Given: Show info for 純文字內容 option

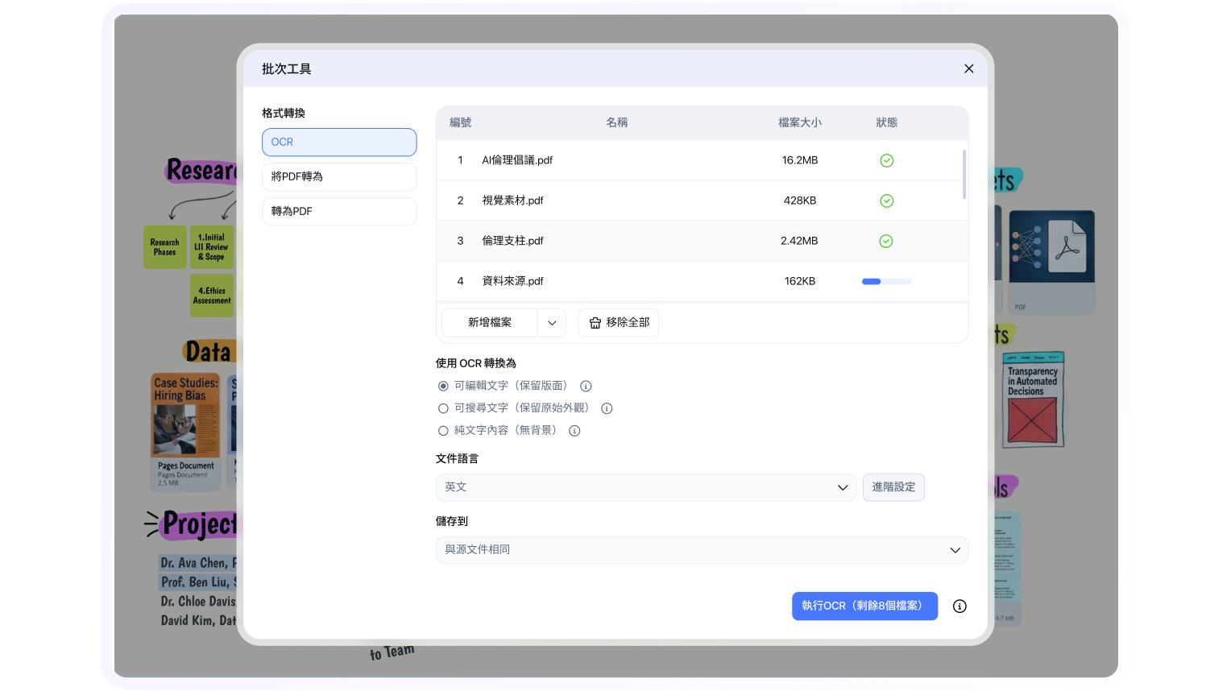Looking at the screenshot, I should [x=574, y=431].
